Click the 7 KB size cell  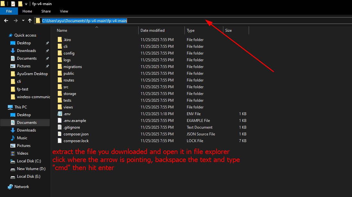point(243,141)
